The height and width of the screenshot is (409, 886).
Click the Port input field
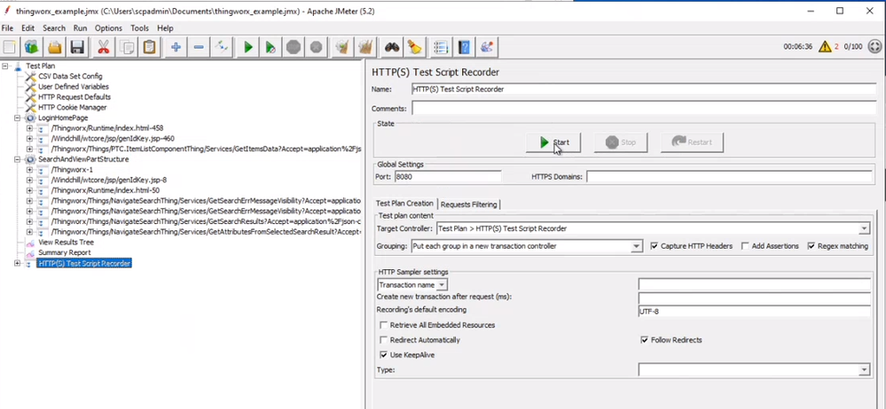pos(448,176)
